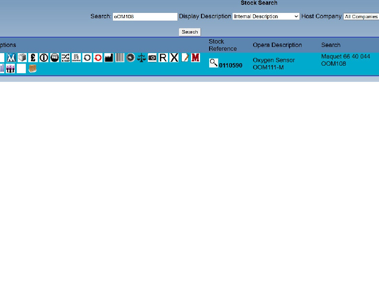Viewport: 379px width, 293px height.
Task: Click the X REF shuffle-arrows icon
Action: tap(66, 58)
